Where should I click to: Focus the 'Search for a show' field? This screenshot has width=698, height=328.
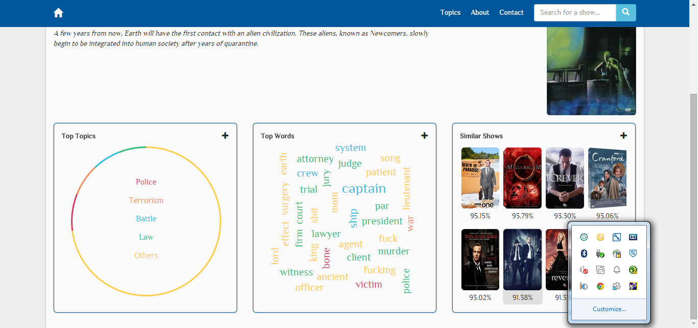(575, 13)
